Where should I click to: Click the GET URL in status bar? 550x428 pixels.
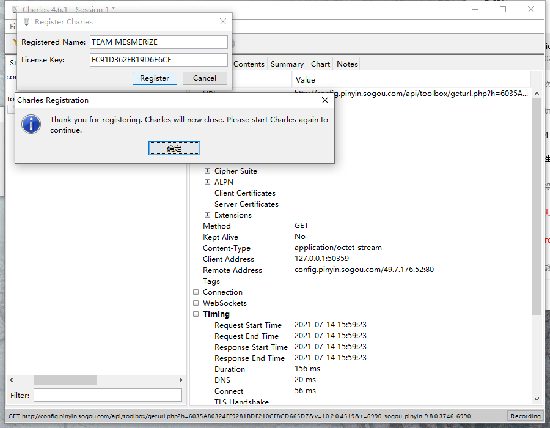pyautogui.click(x=240, y=416)
